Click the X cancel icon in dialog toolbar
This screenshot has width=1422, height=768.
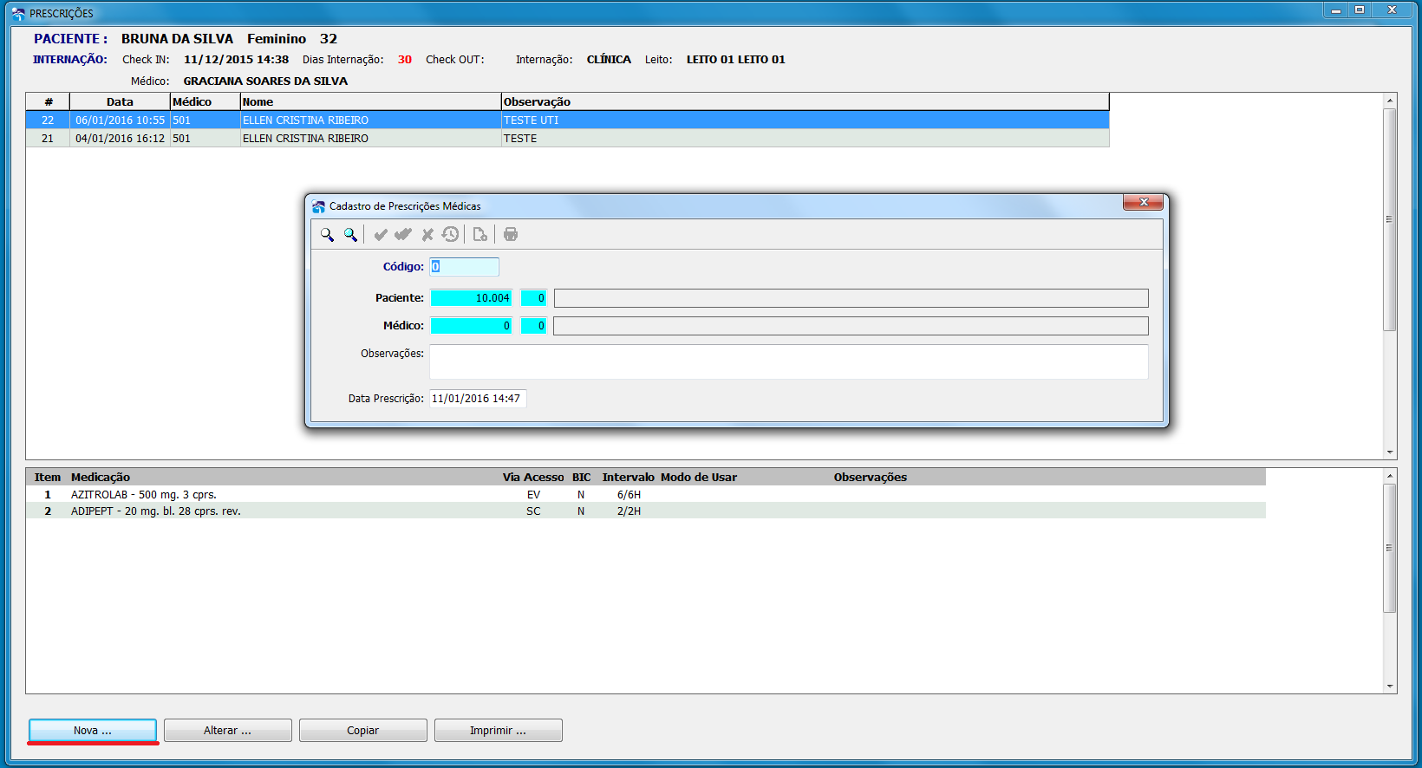click(427, 234)
